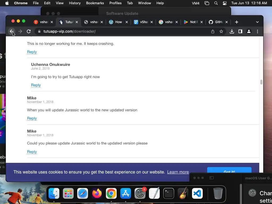Click Uchenna Onukwuire commenter name
Screen dimensions: 272x204
(50, 64)
